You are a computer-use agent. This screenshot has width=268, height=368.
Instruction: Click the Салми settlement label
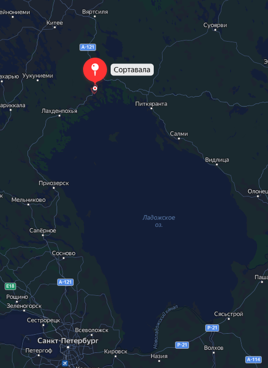point(179,134)
